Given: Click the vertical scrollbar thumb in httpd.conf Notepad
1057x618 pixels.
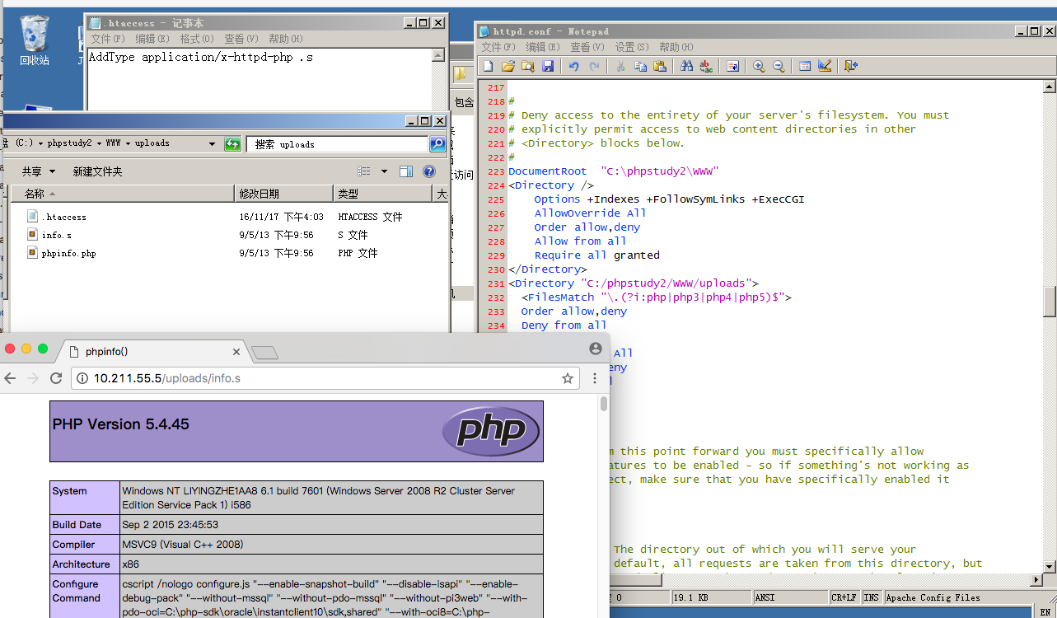Looking at the screenshot, I should click(1049, 302).
